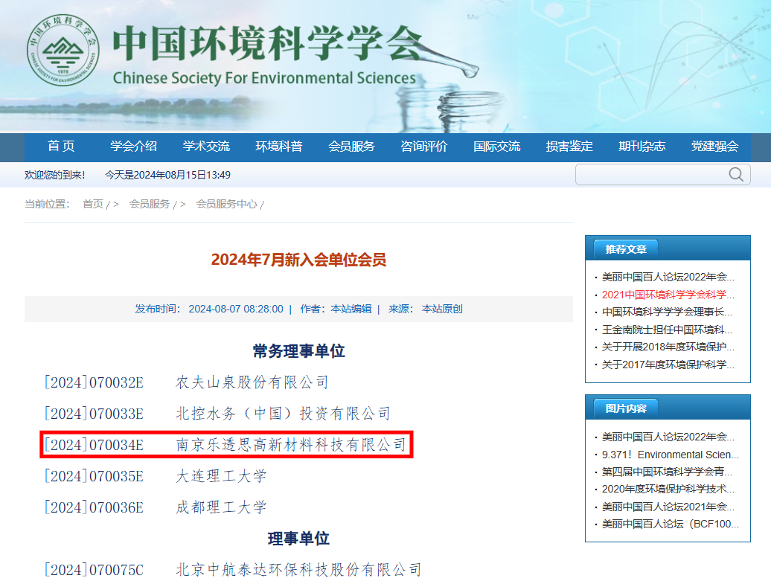Click member entry 北控水务（中国）投资有限公司
Screen dimensions: 771x584
click(x=284, y=414)
